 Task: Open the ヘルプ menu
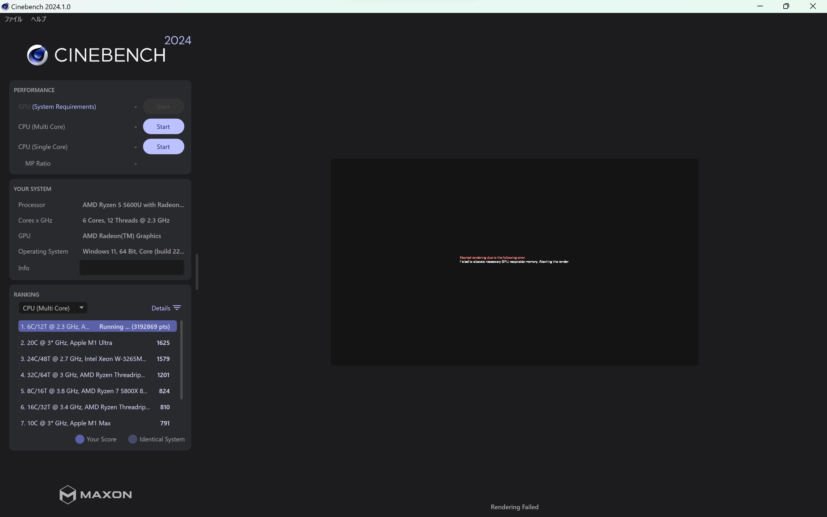tap(38, 19)
